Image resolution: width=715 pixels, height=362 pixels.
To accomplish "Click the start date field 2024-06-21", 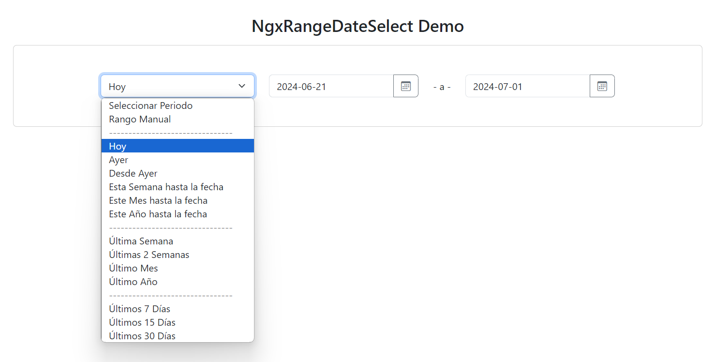I will [331, 86].
